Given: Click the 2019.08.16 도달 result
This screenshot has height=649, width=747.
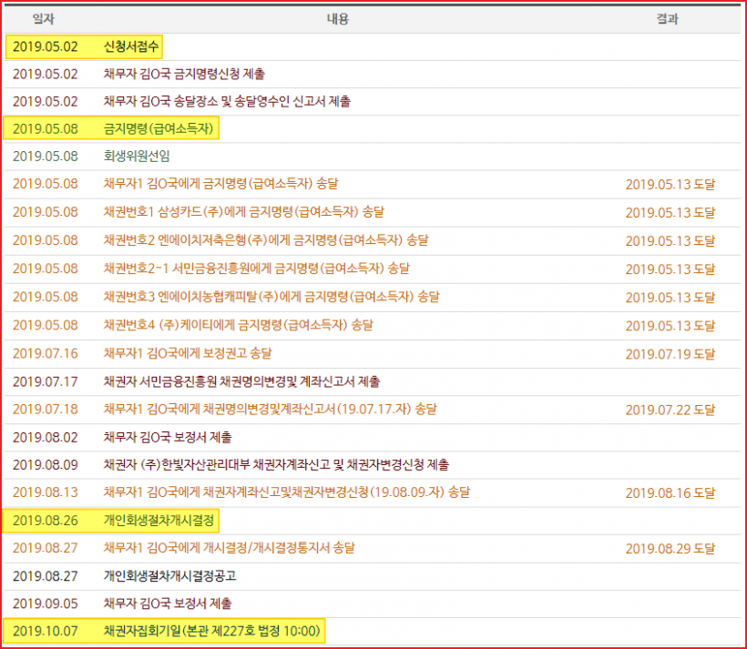Looking at the screenshot, I should (670, 493).
